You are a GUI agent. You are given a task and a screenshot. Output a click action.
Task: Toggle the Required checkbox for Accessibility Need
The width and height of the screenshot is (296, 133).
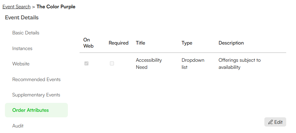[112, 64]
